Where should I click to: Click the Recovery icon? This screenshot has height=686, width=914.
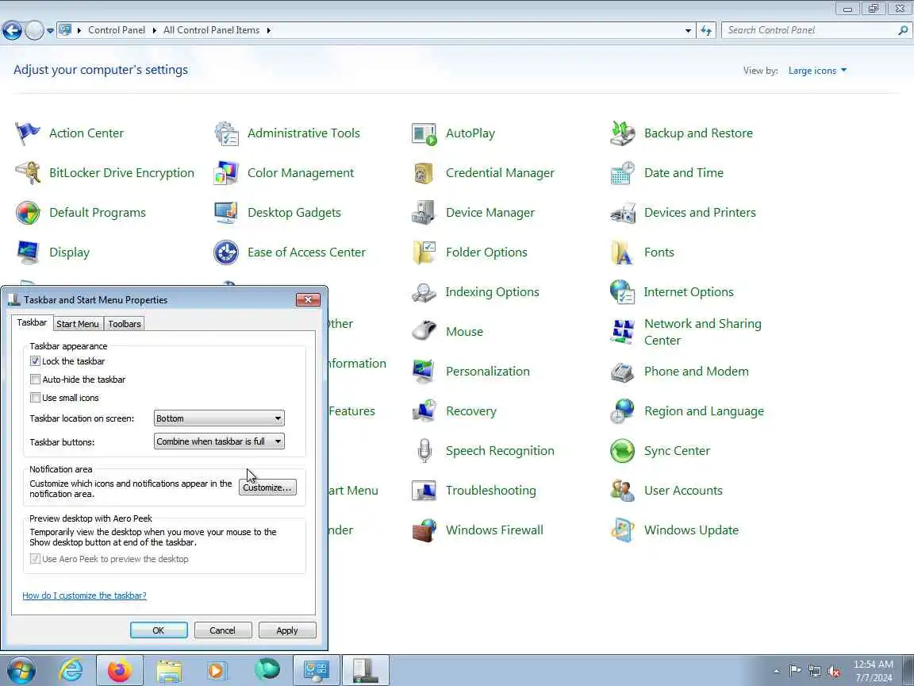[x=424, y=411]
